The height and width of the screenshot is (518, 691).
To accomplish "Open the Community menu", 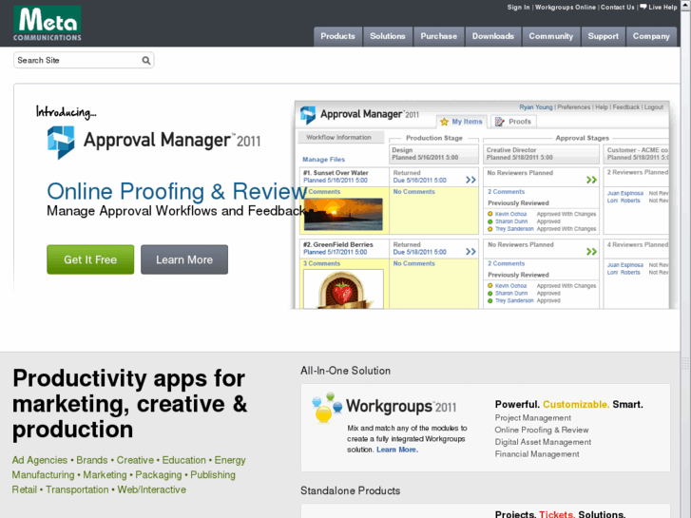I will click(x=551, y=36).
